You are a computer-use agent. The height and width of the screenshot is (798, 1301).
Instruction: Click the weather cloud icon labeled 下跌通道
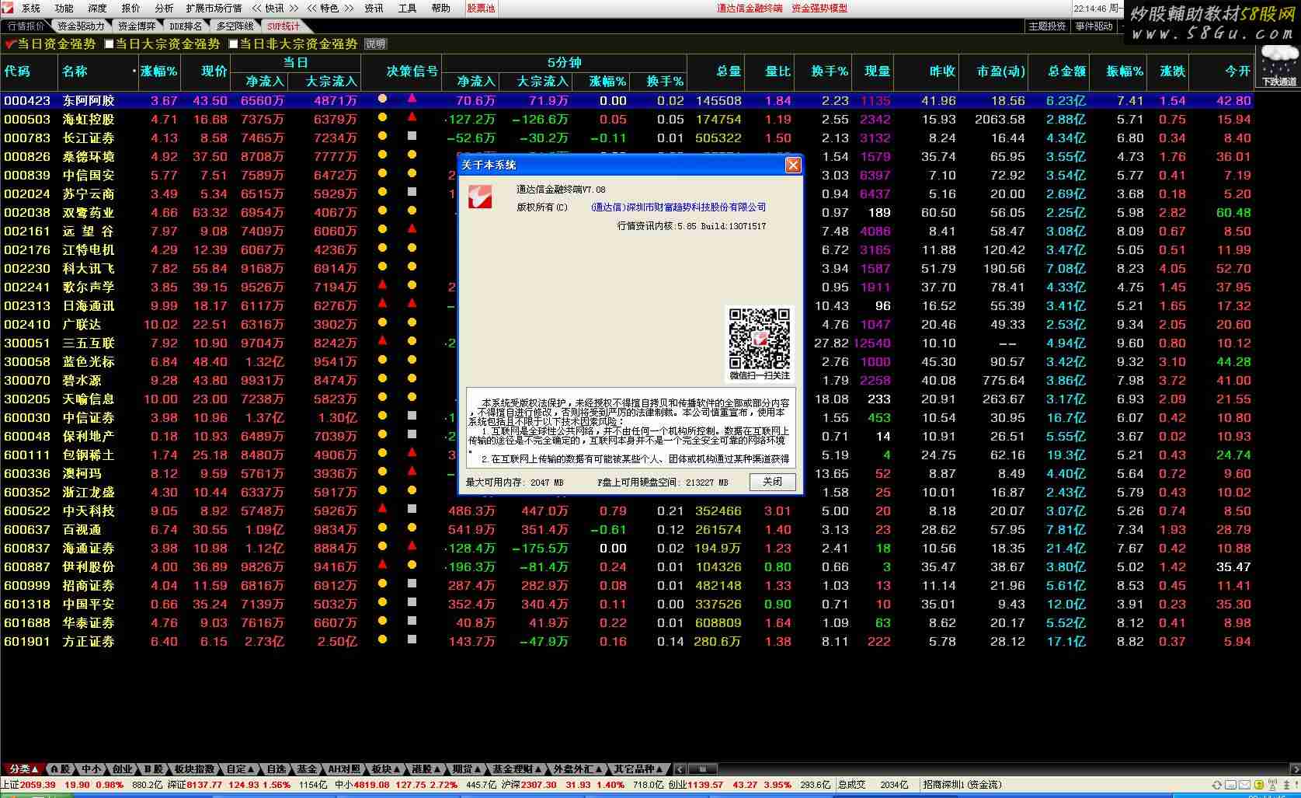click(1278, 67)
